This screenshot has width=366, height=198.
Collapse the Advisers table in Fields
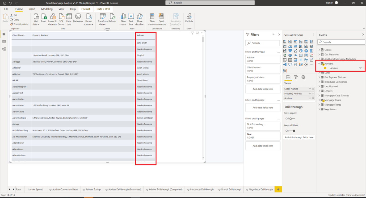tap(319, 64)
